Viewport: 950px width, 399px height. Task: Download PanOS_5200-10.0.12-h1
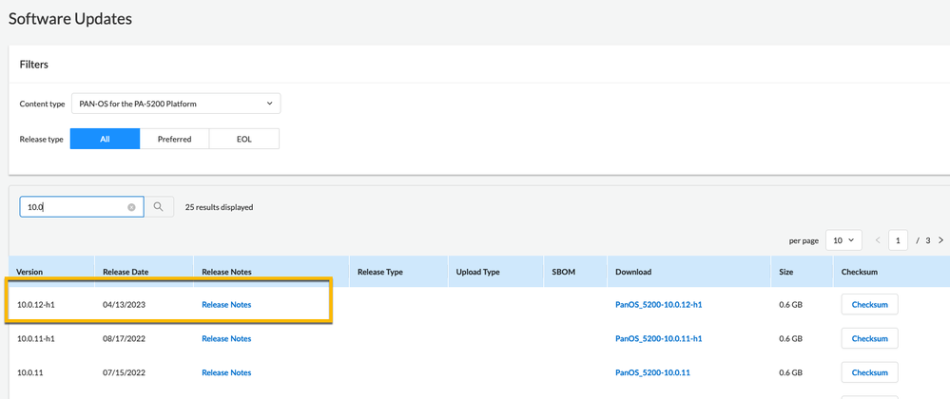658,305
